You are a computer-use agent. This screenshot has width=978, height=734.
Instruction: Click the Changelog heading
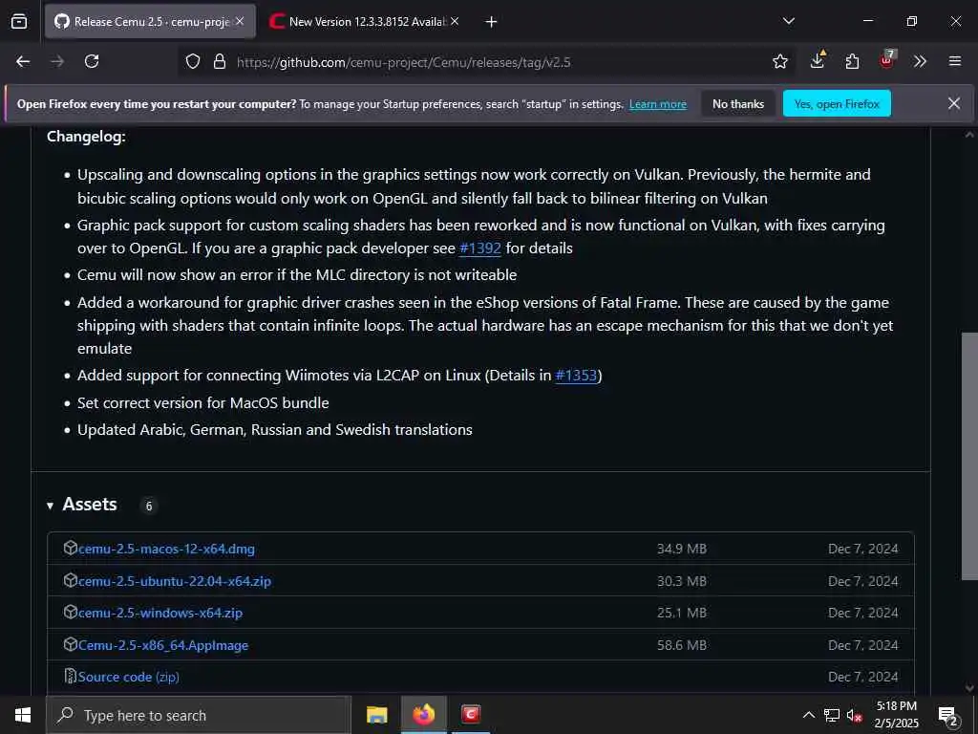pos(86,136)
